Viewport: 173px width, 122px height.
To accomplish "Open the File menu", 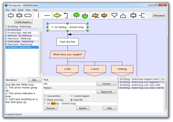I will pyautogui.click(x=8, y=10).
